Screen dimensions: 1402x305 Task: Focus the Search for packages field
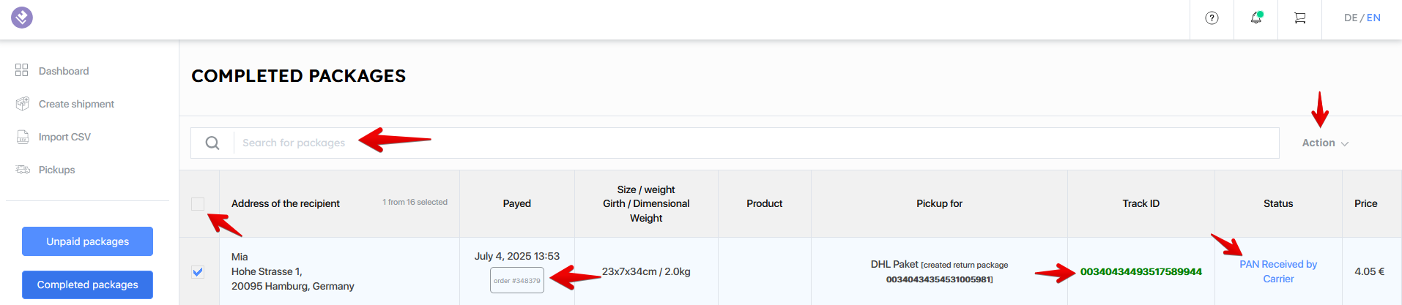click(756, 143)
